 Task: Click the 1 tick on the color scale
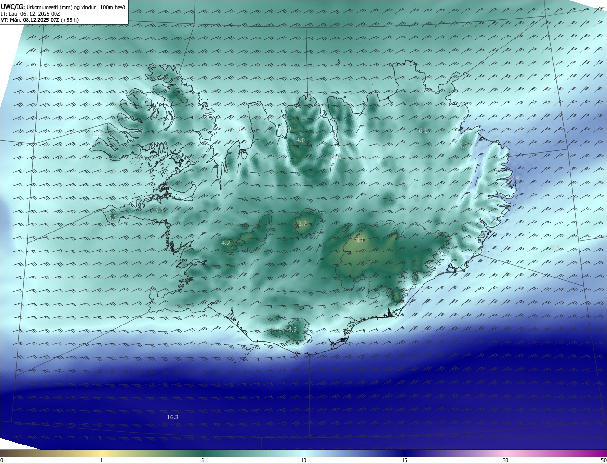[x=101, y=460]
